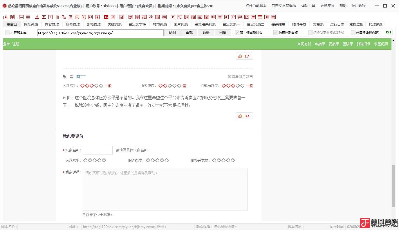The height and width of the screenshot is (230, 399).
Task: Open the 关键词表 tab
Action: click(x=115, y=24)
